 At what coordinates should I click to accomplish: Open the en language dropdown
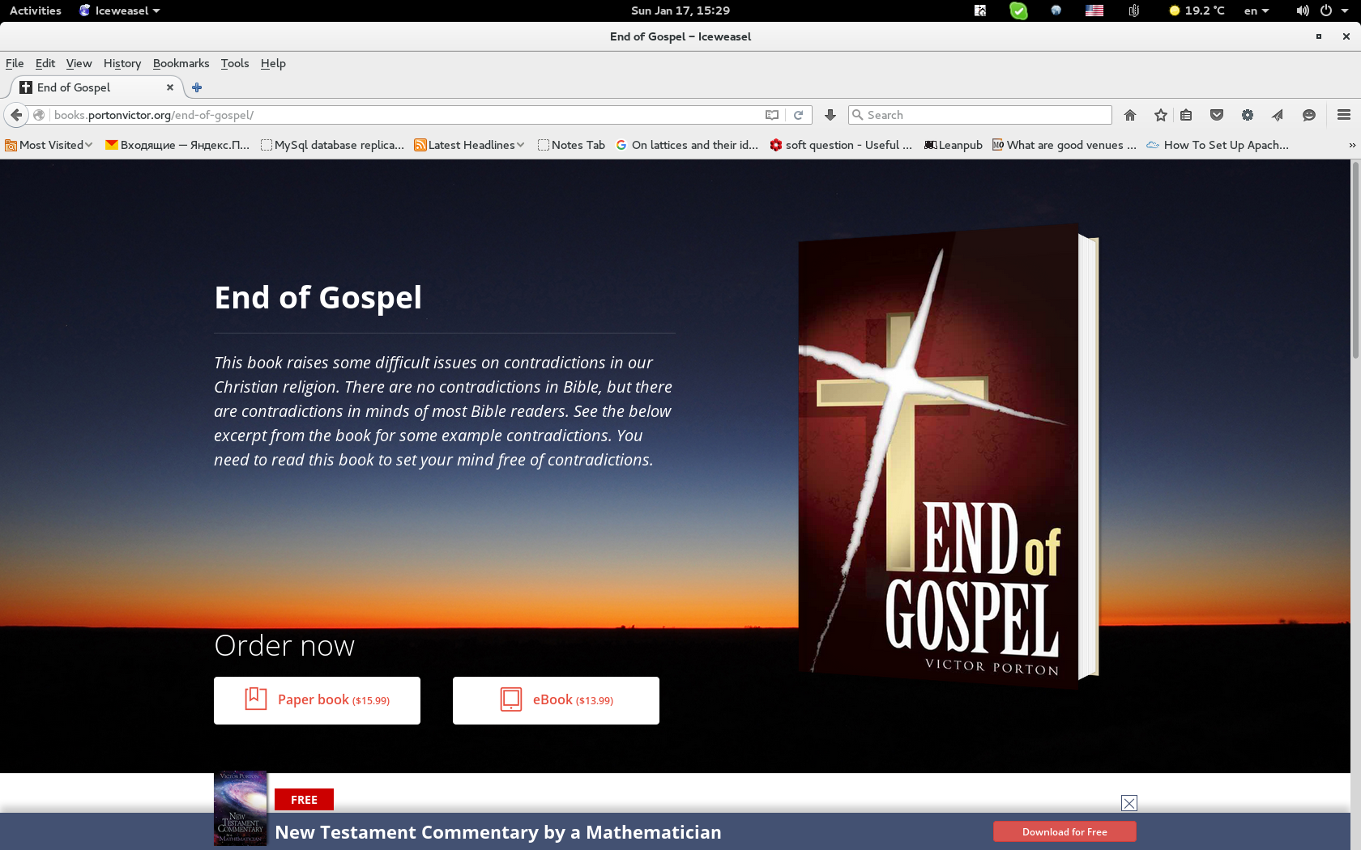[x=1256, y=11]
